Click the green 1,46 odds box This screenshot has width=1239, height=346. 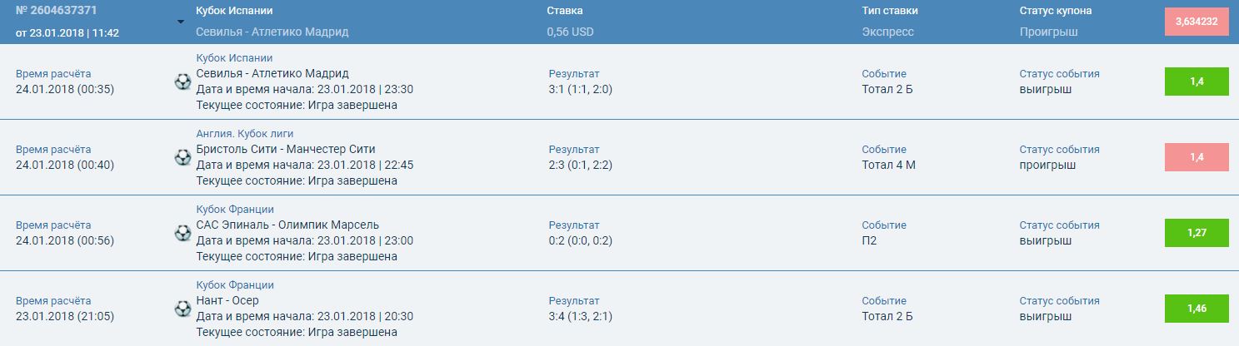[x=1197, y=309]
